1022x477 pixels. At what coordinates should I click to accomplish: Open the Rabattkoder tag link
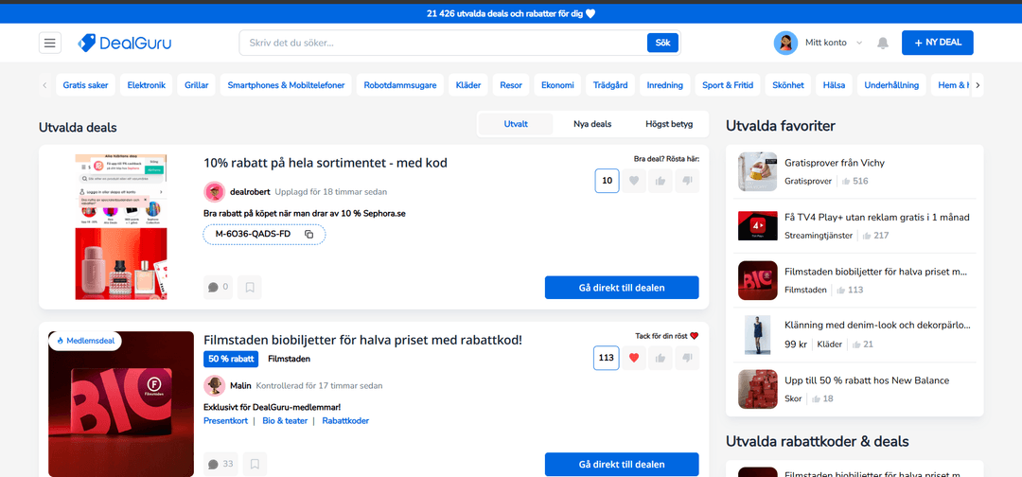[345, 421]
